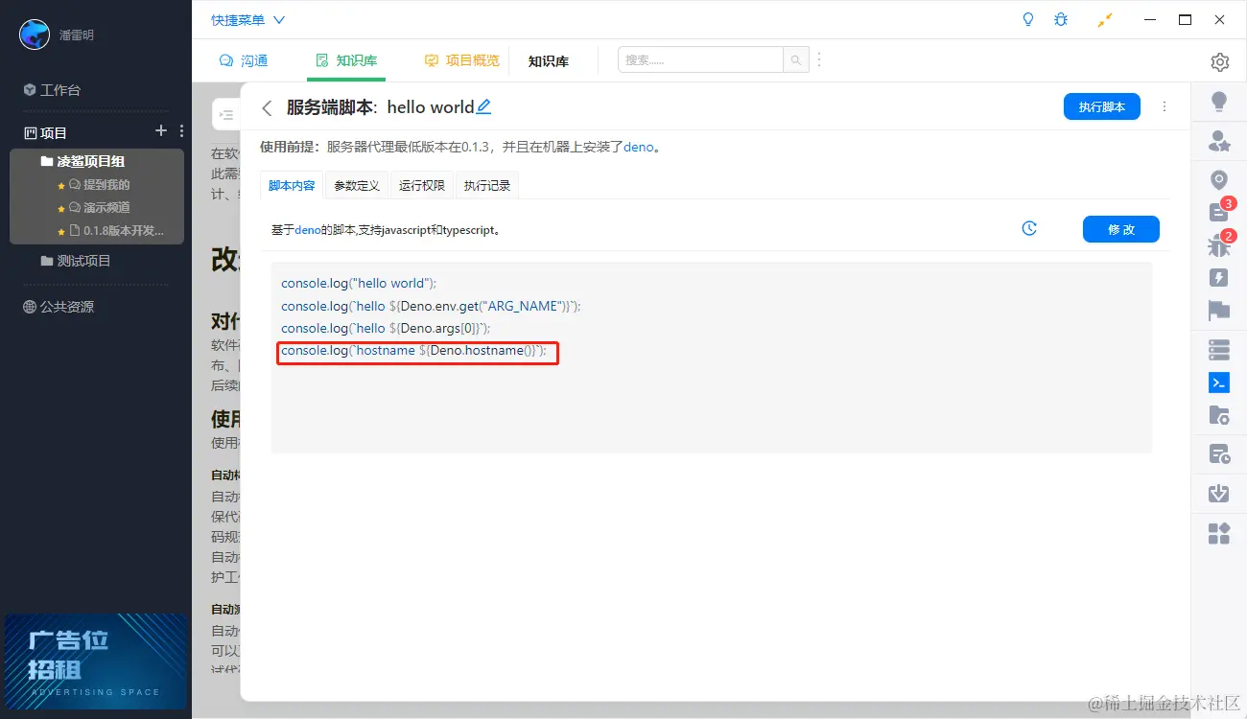Click the 项目 section header
The width and height of the screenshot is (1247, 719).
click(x=45, y=132)
